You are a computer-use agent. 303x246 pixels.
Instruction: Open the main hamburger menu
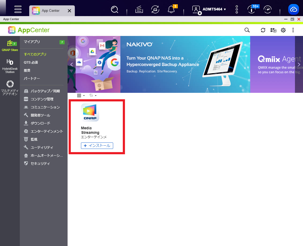tap(18, 9)
